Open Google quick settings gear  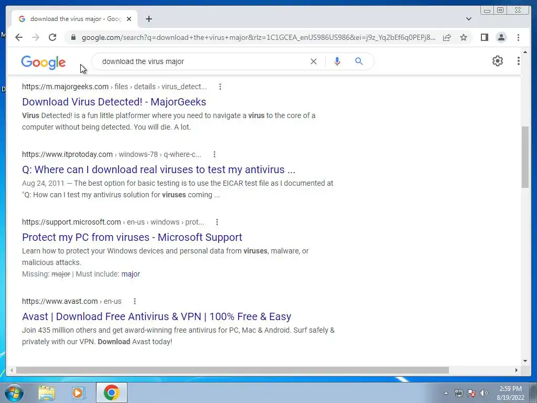pyautogui.click(x=498, y=61)
